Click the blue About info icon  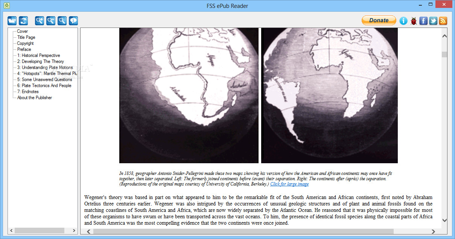pyautogui.click(x=403, y=21)
